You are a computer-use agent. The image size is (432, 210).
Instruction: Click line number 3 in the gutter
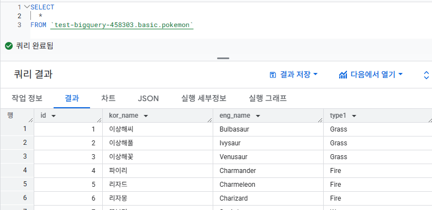19,25
